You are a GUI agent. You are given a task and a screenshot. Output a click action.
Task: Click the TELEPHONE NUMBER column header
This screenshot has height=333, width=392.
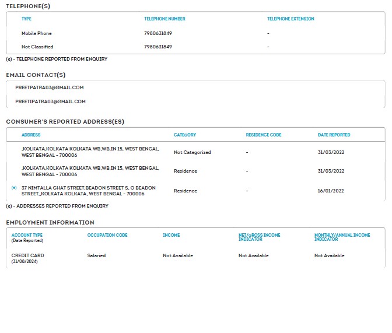tap(164, 19)
